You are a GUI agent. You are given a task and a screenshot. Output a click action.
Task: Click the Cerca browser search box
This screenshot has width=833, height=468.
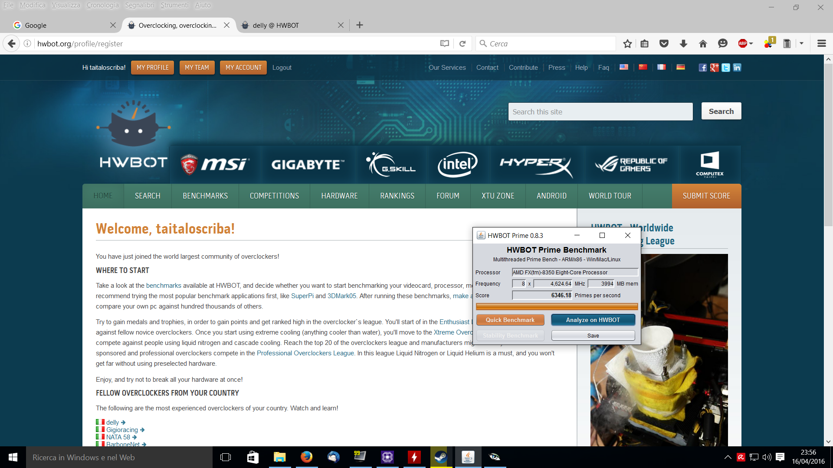[x=546, y=43]
